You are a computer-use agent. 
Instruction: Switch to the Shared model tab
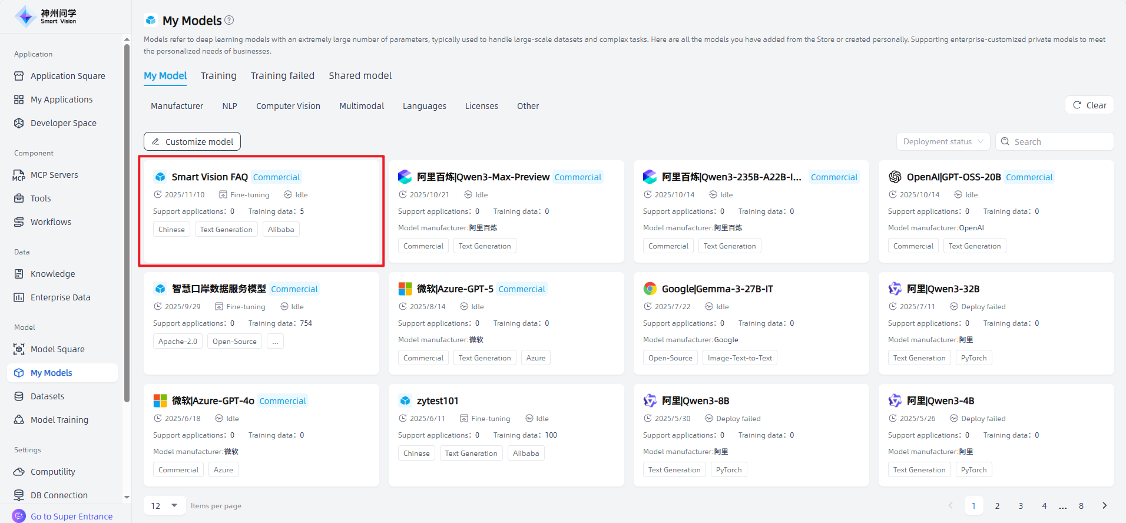[x=360, y=75]
